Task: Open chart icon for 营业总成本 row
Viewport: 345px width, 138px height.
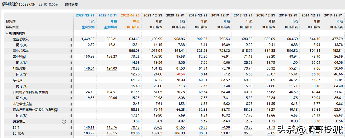Action: (70, 51)
